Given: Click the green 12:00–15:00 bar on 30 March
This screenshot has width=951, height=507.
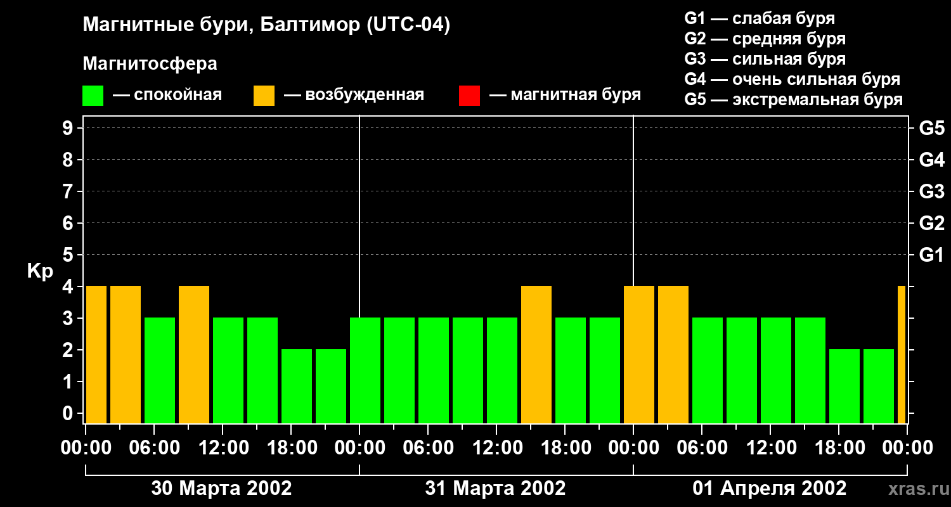Looking at the screenshot, I should (x=228, y=371).
